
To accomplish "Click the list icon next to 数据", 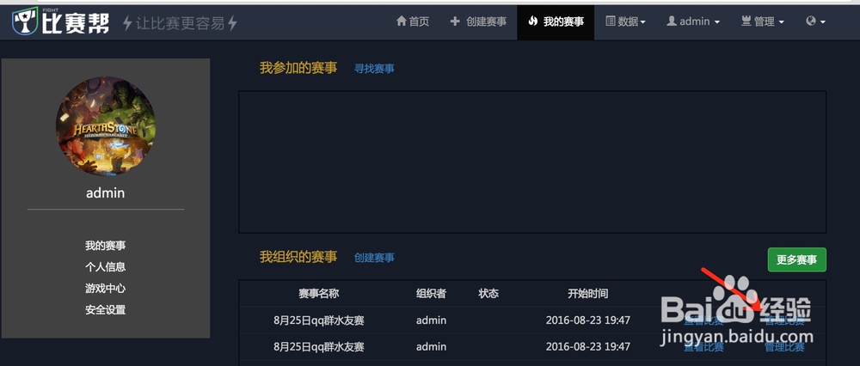I will point(611,21).
